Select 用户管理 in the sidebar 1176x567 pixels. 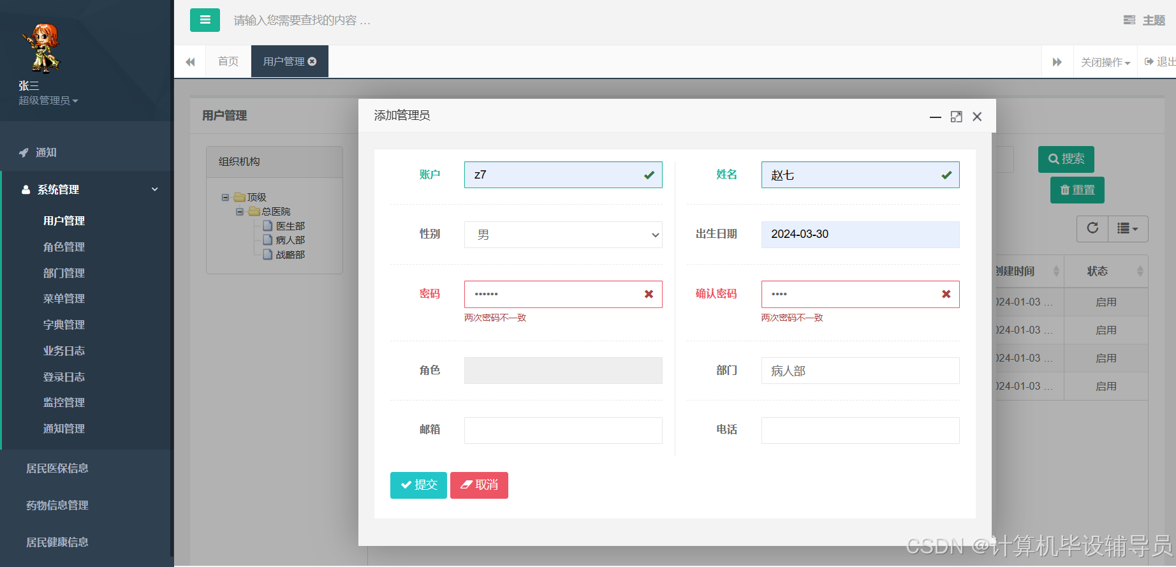64,221
